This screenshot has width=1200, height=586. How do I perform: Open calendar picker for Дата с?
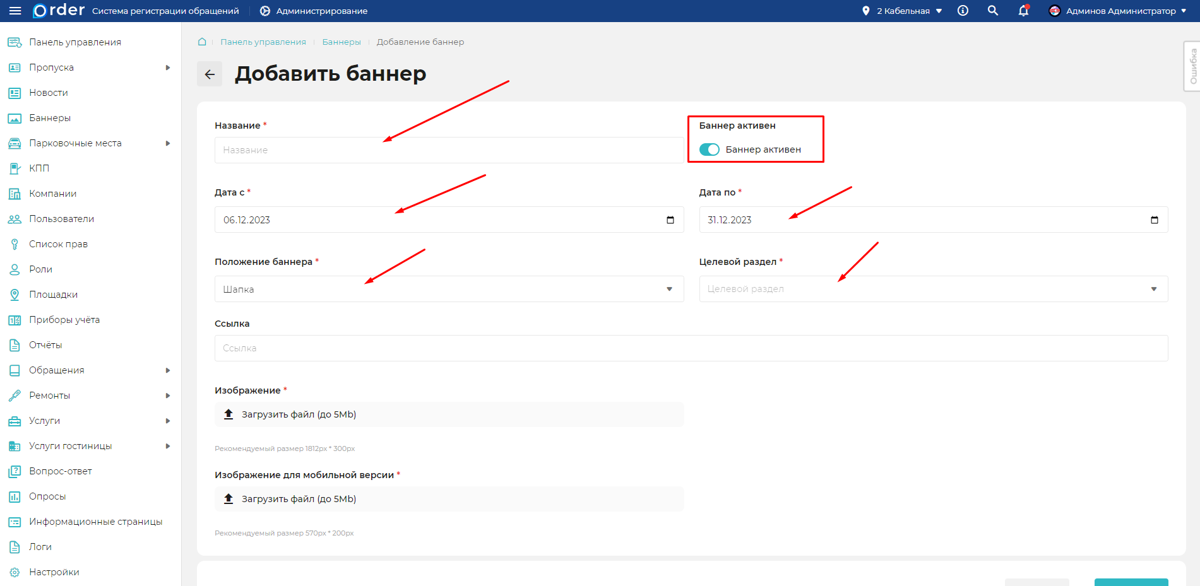[670, 220]
